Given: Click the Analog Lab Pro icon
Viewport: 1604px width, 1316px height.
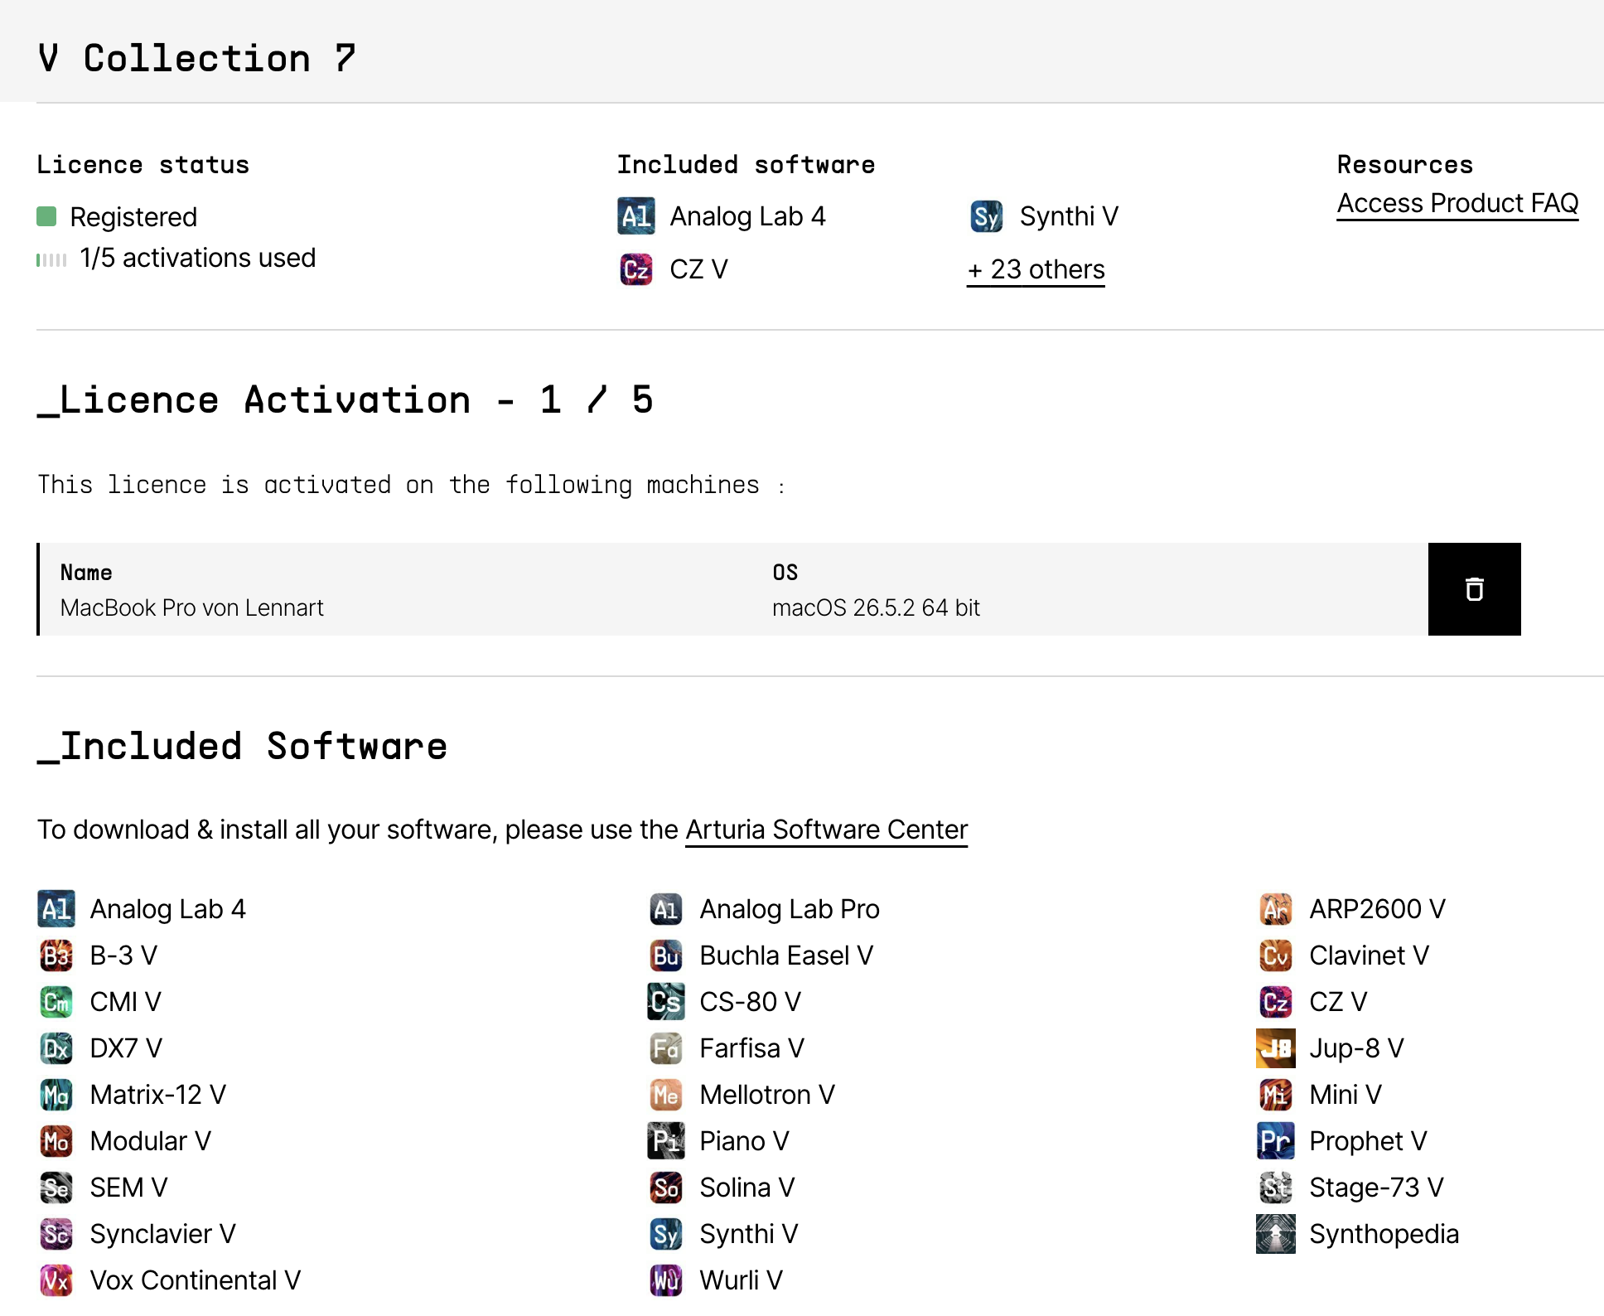Looking at the screenshot, I should [x=666, y=909].
